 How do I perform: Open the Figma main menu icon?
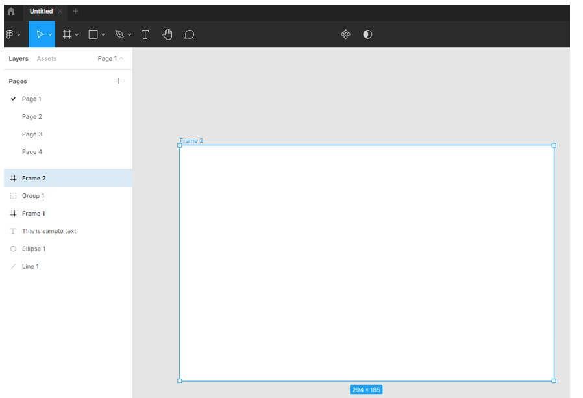pyautogui.click(x=10, y=34)
